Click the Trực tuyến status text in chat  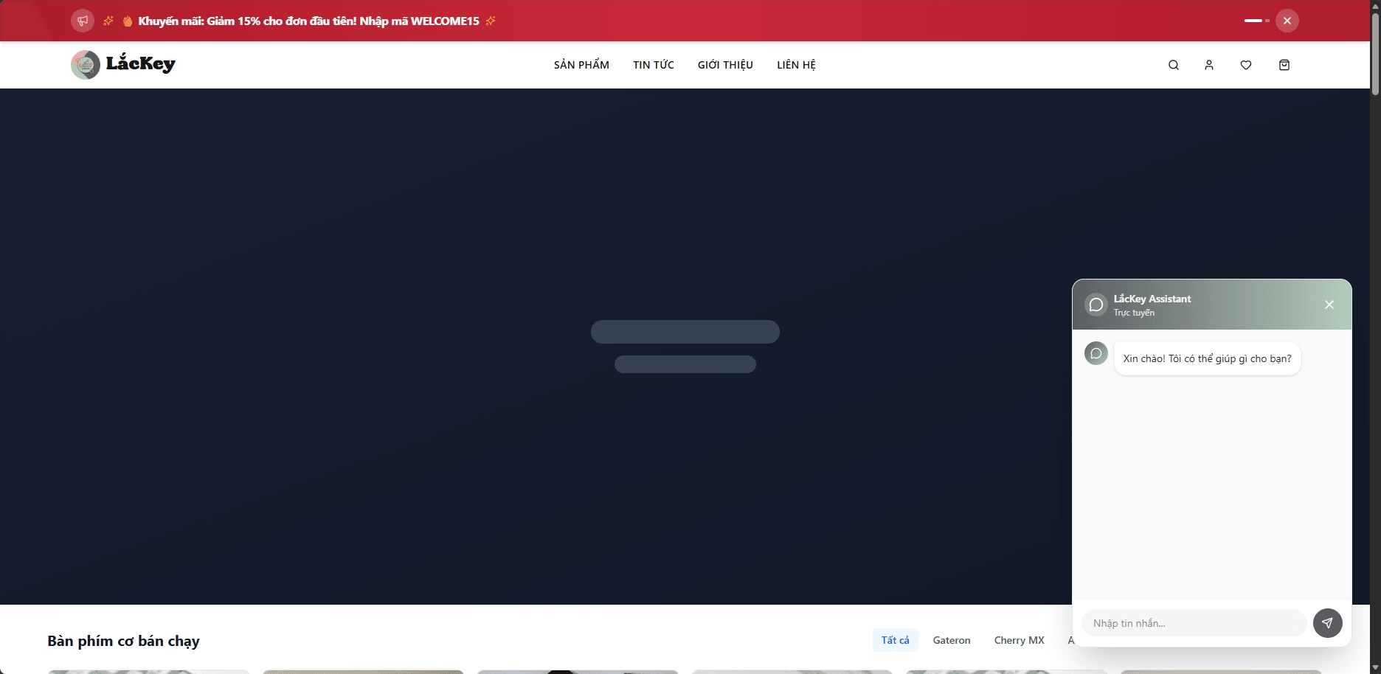tap(1134, 313)
